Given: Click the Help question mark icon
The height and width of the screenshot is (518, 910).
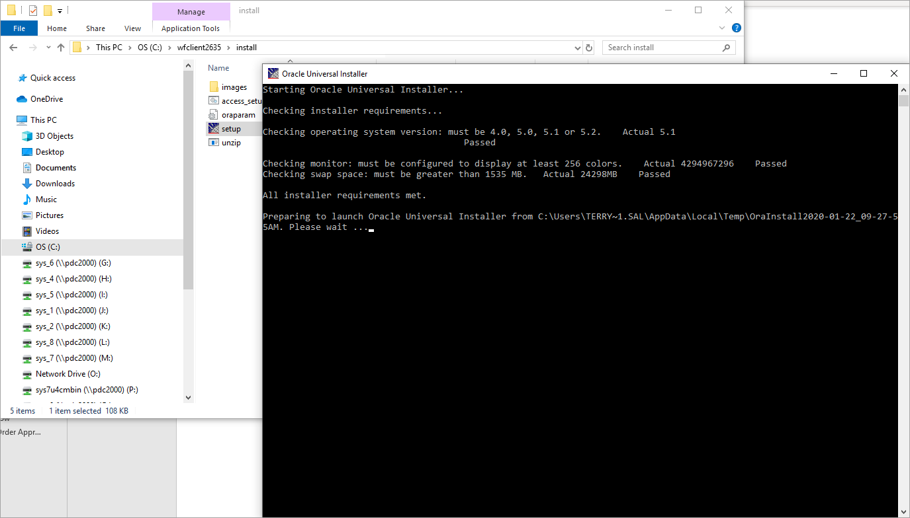Looking at the screenshot, I should 737,28.
